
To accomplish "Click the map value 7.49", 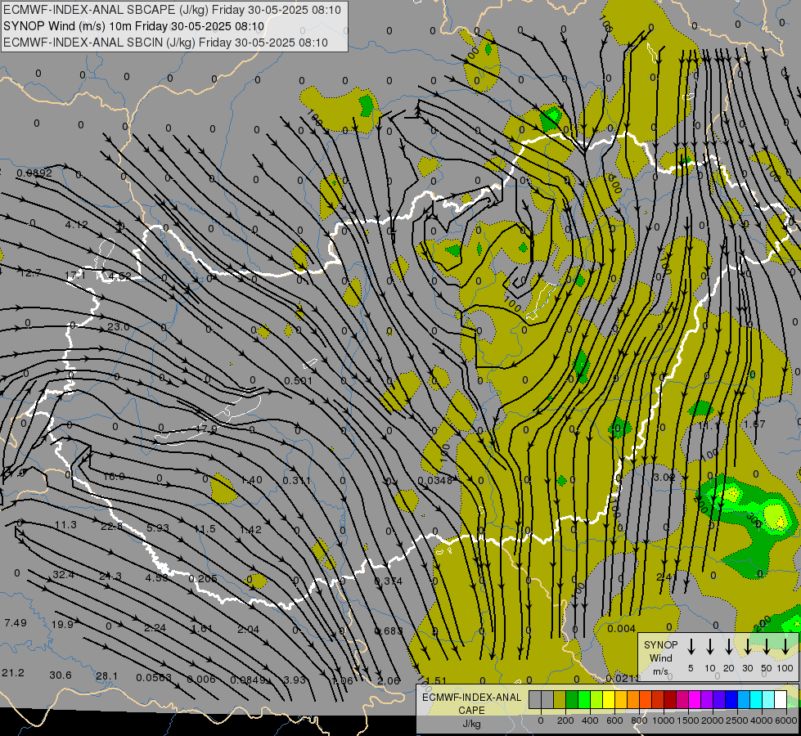I will (16, 622).
